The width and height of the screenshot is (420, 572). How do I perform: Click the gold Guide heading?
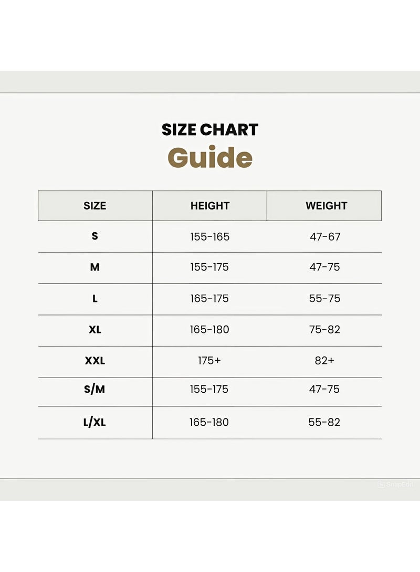click(x=210, y=157)
